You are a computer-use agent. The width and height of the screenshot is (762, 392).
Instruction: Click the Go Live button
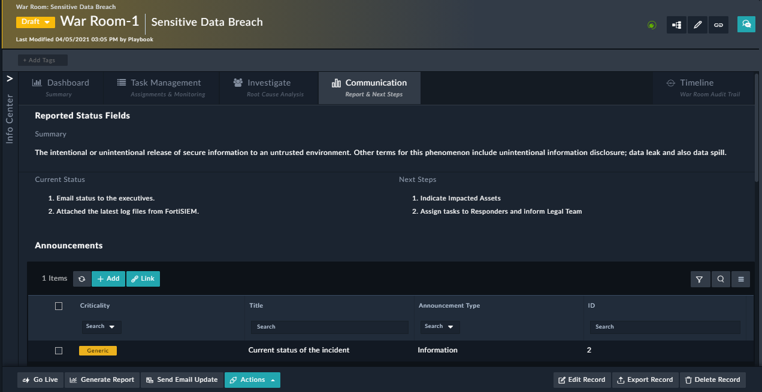[40, 380]
